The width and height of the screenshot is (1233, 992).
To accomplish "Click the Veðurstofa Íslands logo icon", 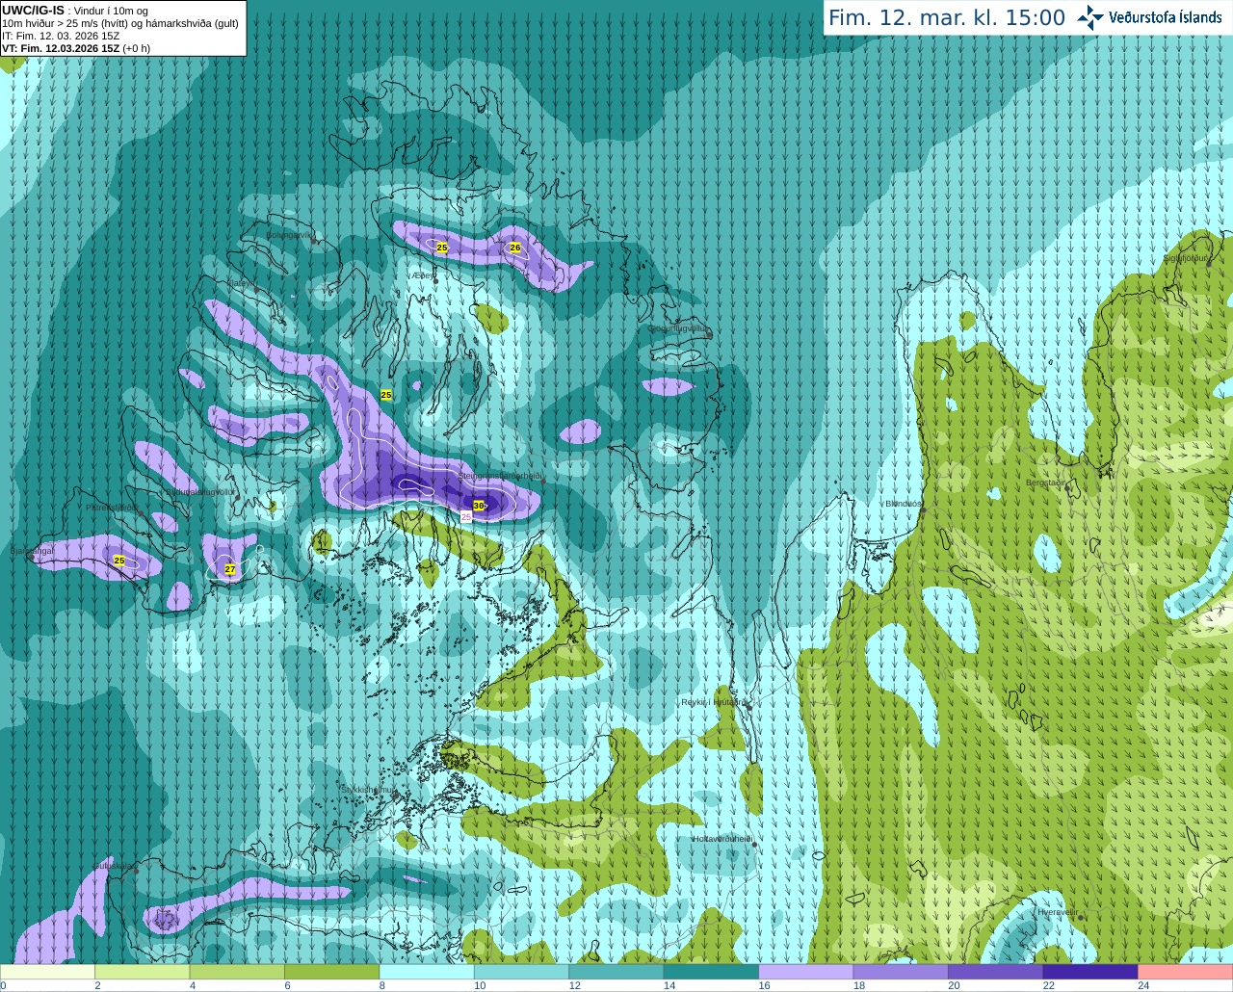I will [1090, 17].
